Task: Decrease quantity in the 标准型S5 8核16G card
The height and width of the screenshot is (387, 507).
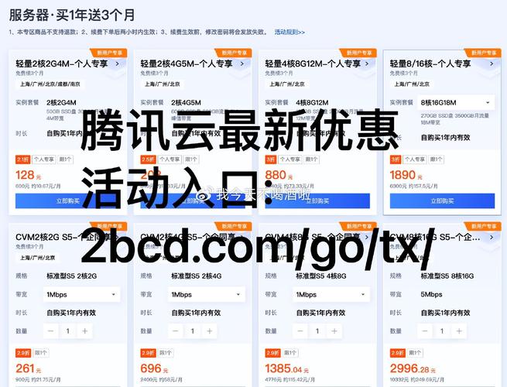Action: pyautogui.click(x=425, y=331)
